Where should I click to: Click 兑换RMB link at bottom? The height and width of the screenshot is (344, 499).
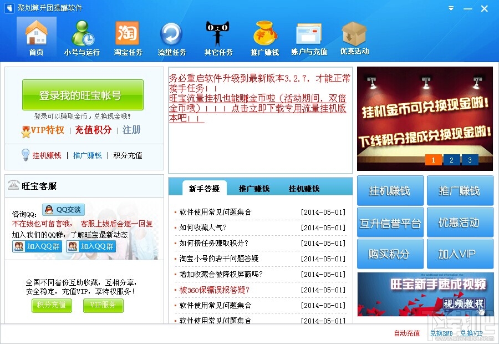(x=441, y=333)
